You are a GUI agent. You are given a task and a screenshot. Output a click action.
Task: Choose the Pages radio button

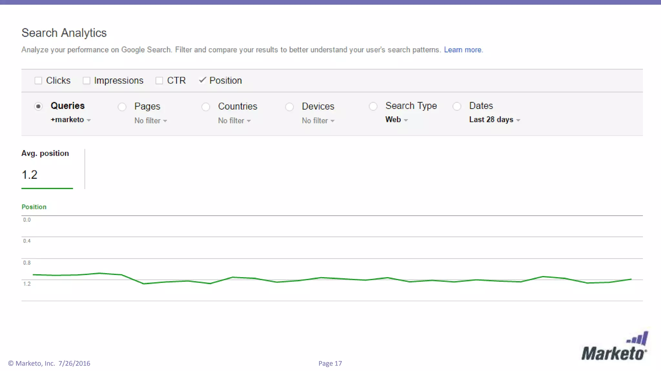(122, 107)
